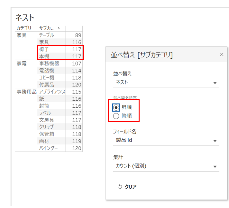Click the value 120 for バインダー

[77, 148]
